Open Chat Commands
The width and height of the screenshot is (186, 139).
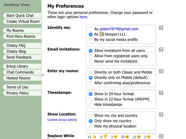(x=22, y=72)
